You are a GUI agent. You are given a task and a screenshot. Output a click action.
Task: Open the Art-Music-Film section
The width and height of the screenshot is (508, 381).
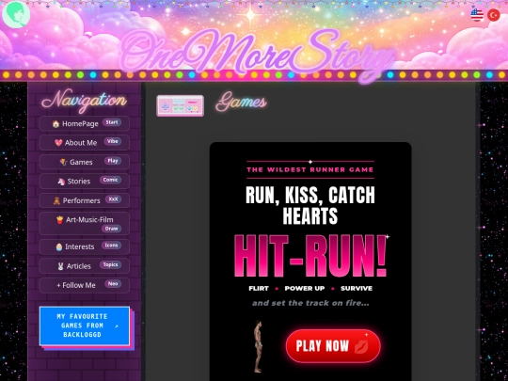pos(85,223)
